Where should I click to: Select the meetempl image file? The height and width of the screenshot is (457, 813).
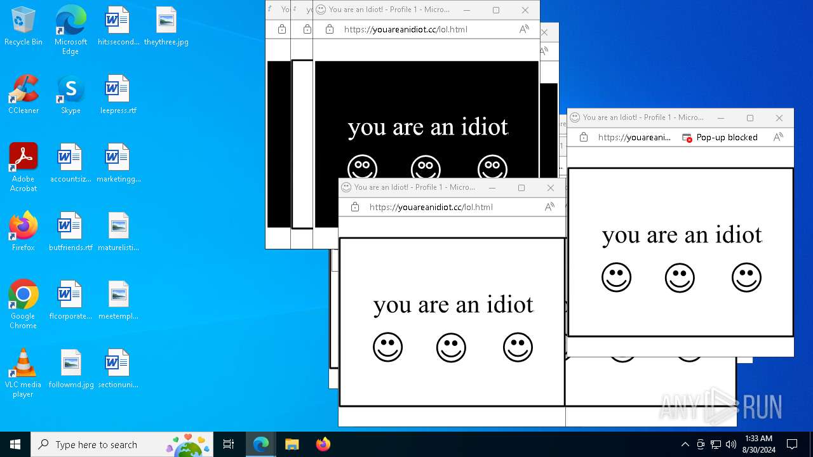click(x=118, y=301)
